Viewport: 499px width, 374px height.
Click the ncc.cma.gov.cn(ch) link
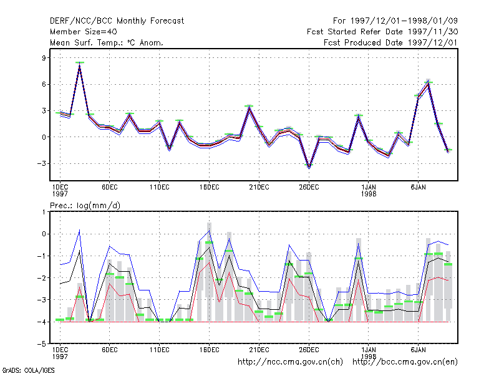[290, 362]
